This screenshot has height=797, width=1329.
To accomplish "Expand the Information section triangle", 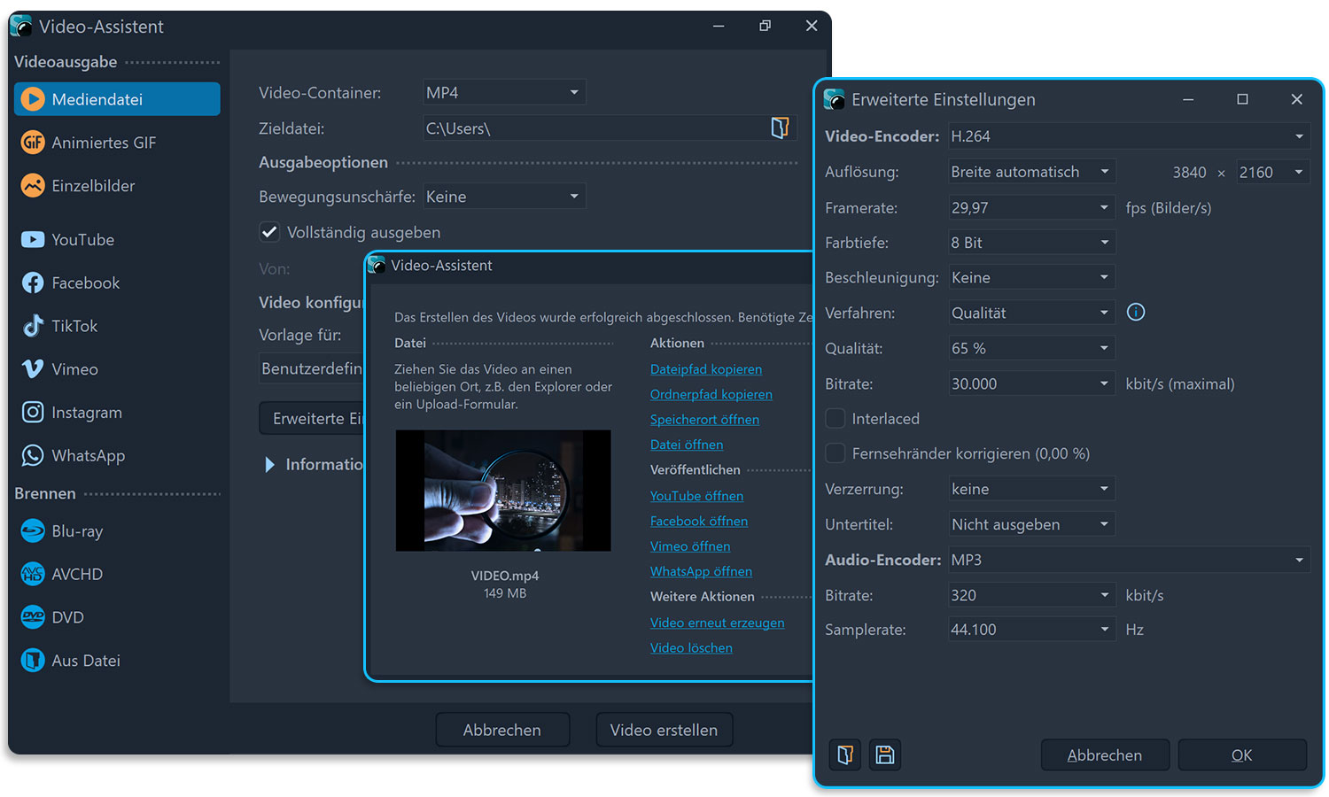I will coord(269,465).
